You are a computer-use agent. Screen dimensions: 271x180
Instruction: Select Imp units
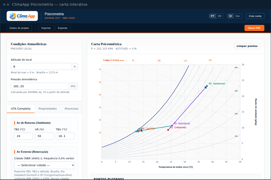(x=237, y=16)
